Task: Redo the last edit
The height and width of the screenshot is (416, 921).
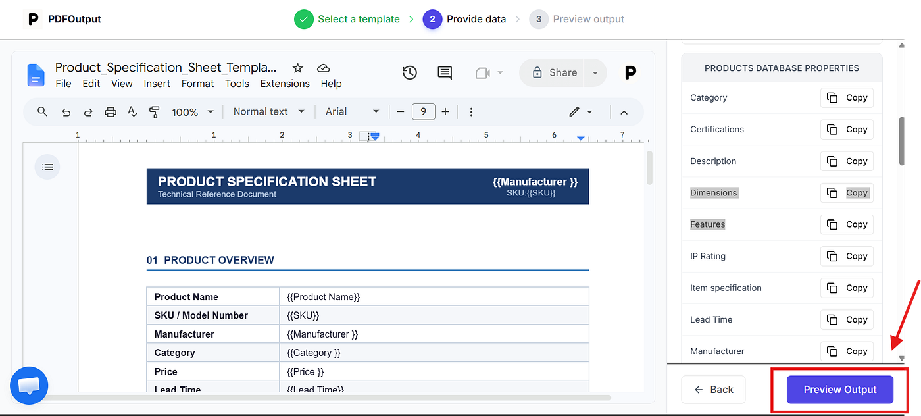Action: click(x=88, y=112)
